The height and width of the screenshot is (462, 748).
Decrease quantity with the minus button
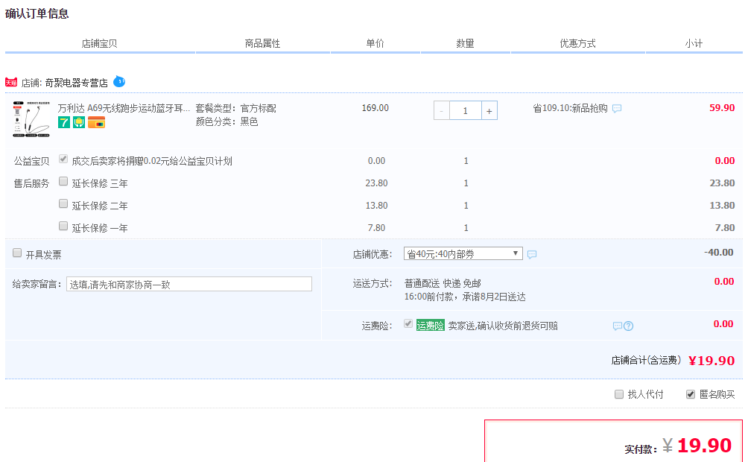point(441,111)
